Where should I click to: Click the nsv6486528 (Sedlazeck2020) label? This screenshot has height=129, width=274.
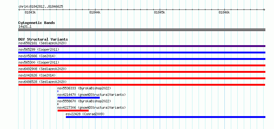(42, 82)
